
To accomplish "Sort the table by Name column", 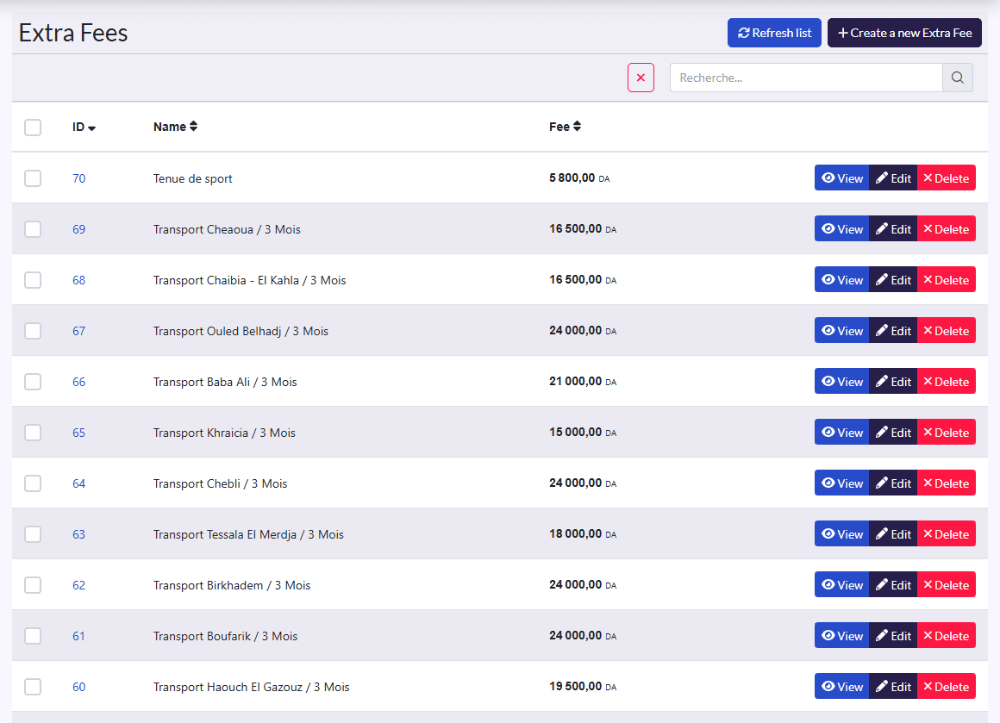I will 175,126.
